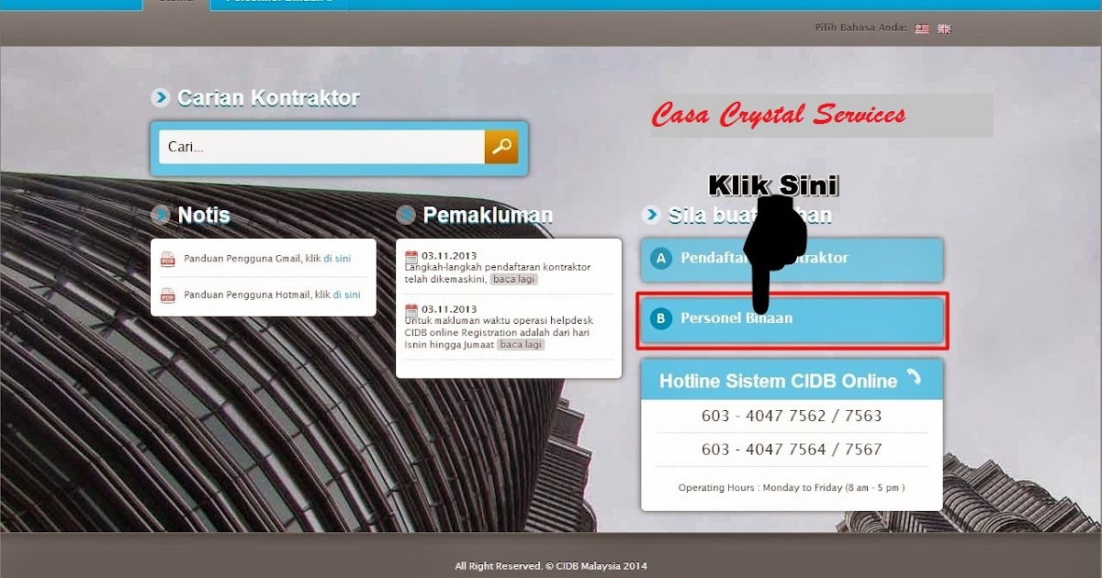The image size is (1102, 578).
Task: Click 'Pilih Bahasa Anda:' label
Action: (860, 28)
